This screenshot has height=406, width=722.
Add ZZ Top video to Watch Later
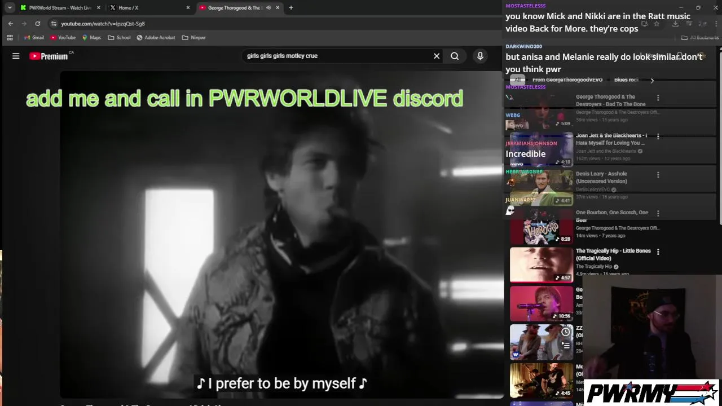click(x=566, y=332)
